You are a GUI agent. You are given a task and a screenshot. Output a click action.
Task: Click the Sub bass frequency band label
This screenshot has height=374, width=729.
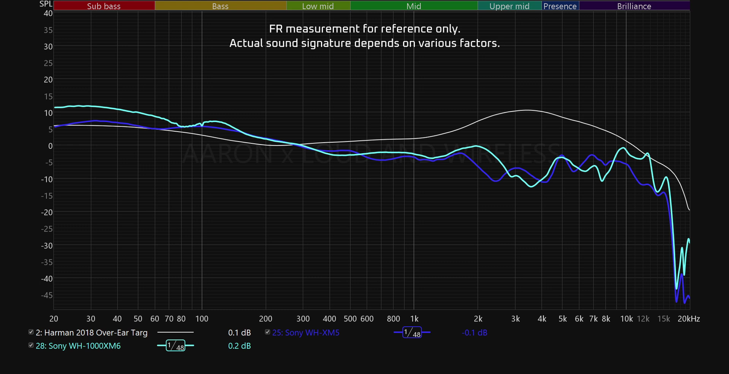point(104,6)
